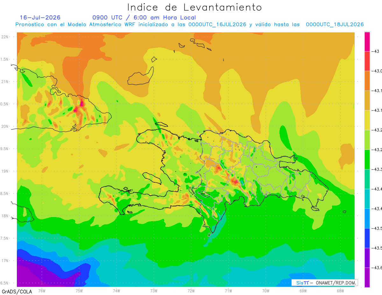Click the initialization stamp '0000UTC_16JUL2026'
The height and width of the screenshot is (295, 382).
217,25
